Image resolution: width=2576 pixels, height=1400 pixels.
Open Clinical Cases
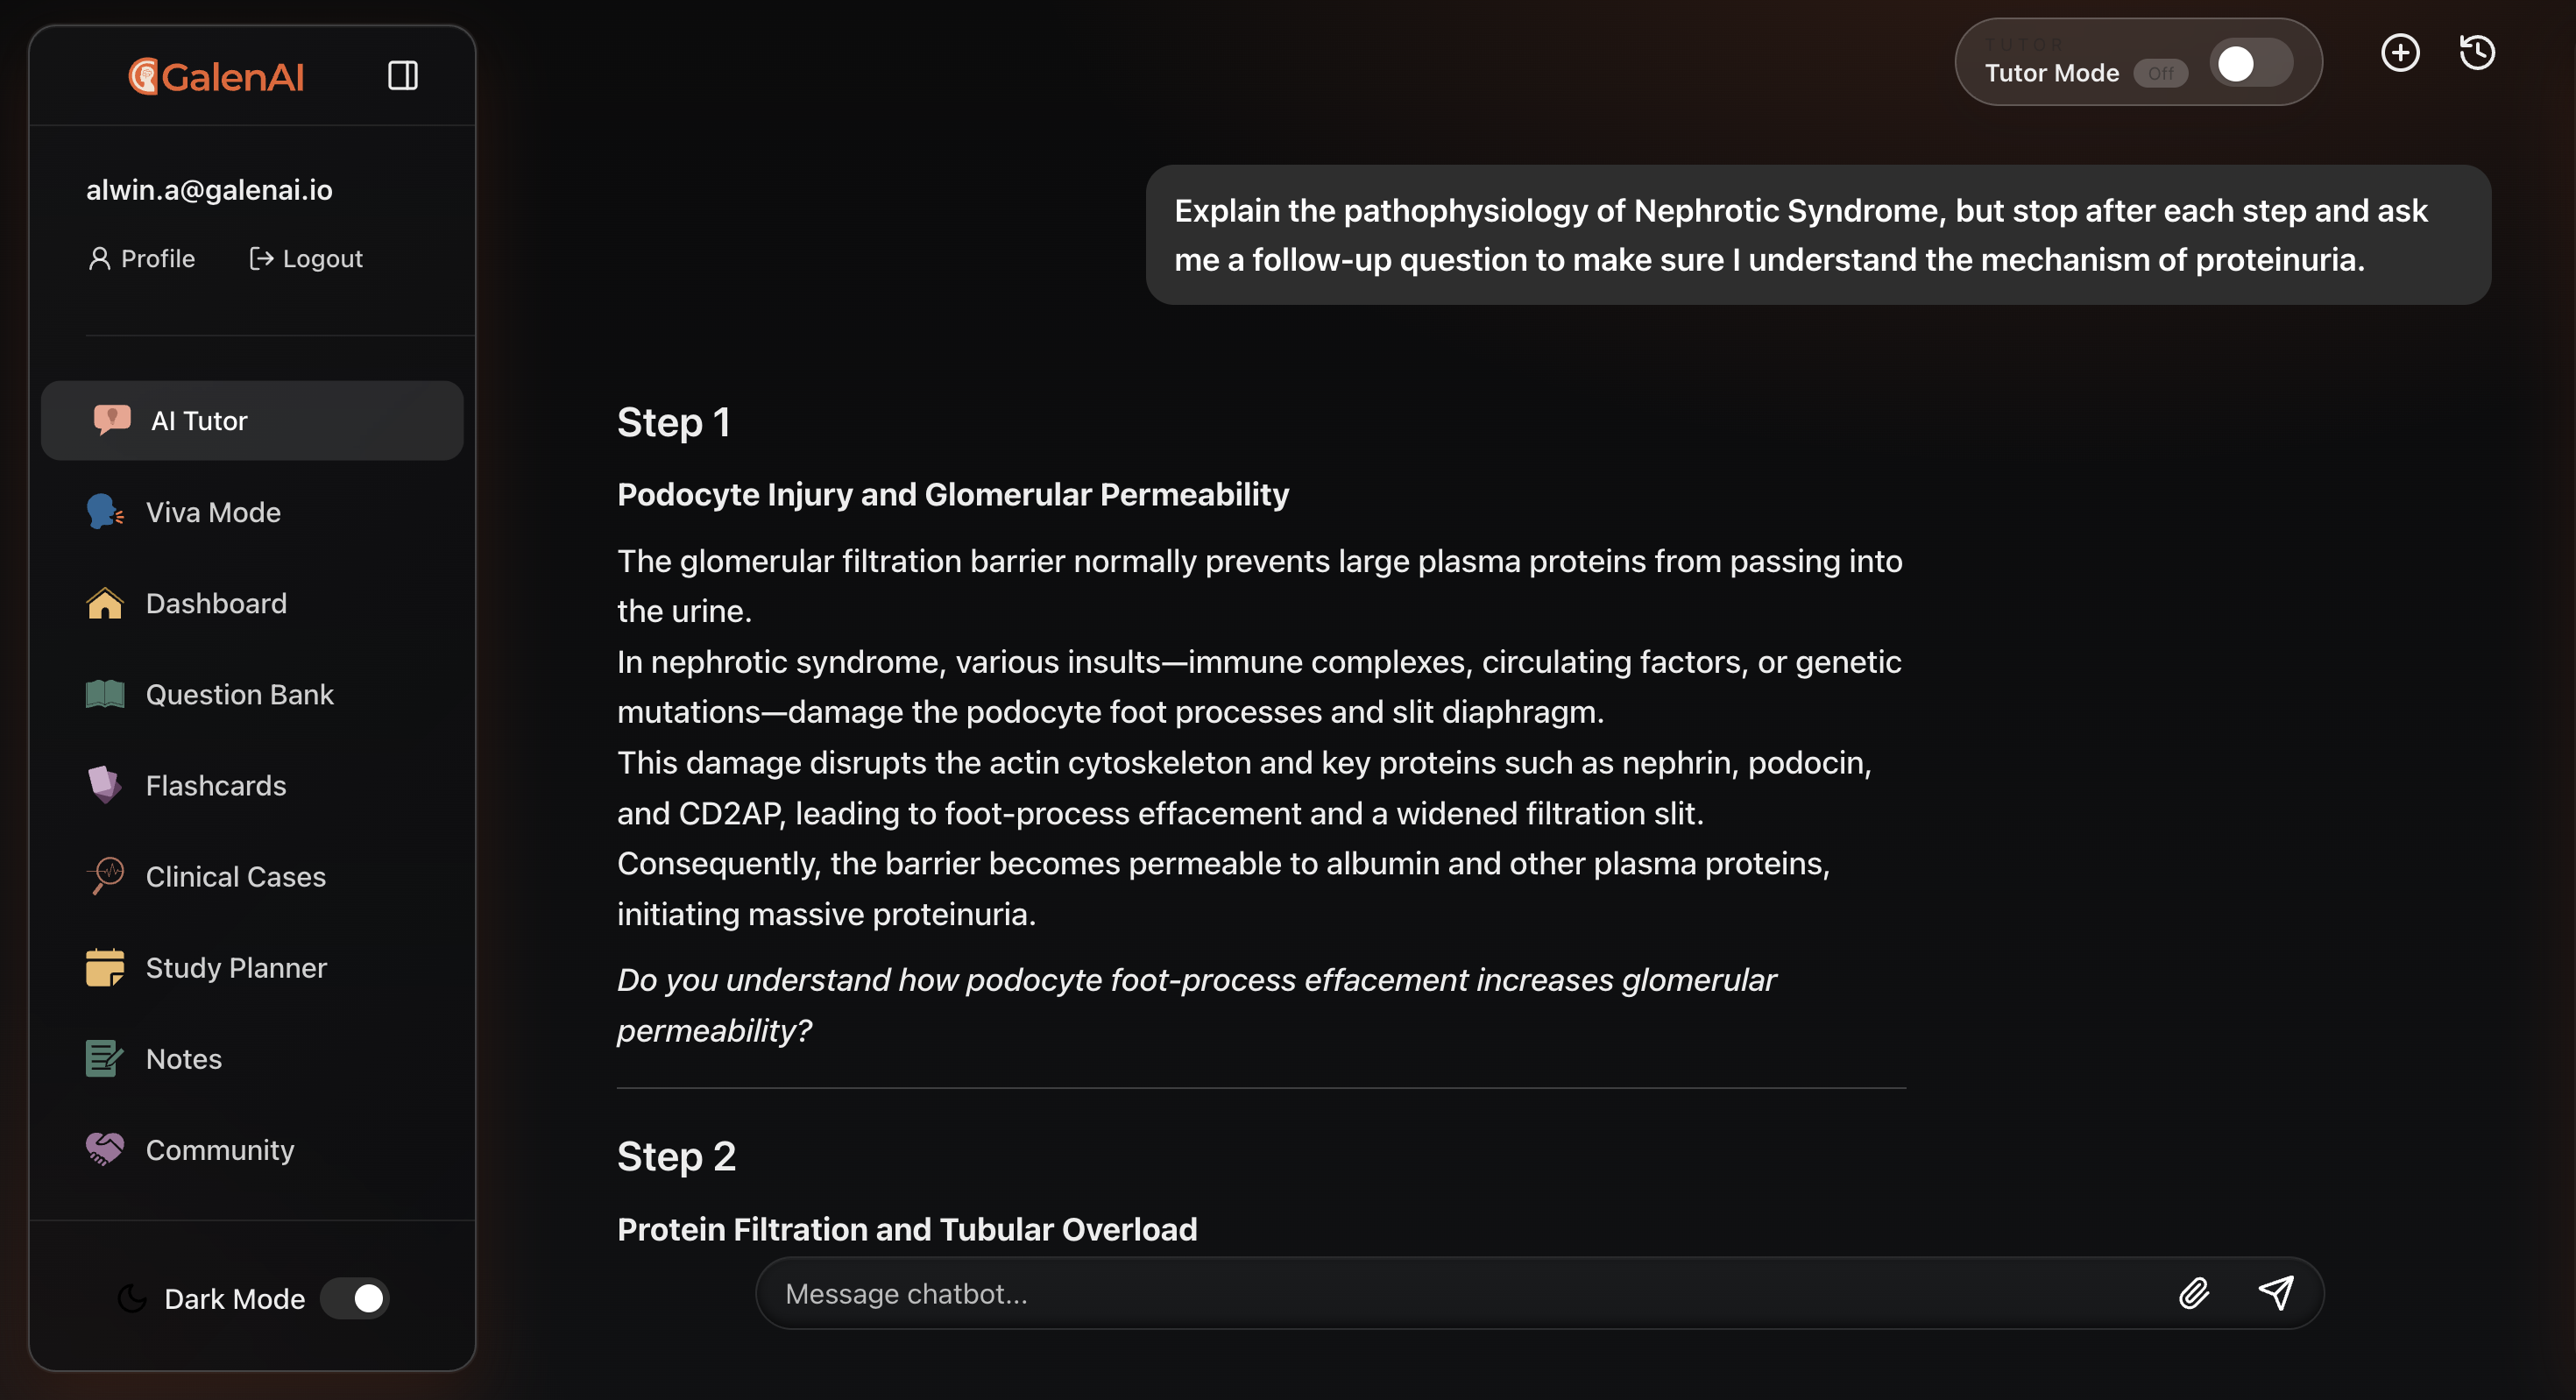(x=235, y=876)
